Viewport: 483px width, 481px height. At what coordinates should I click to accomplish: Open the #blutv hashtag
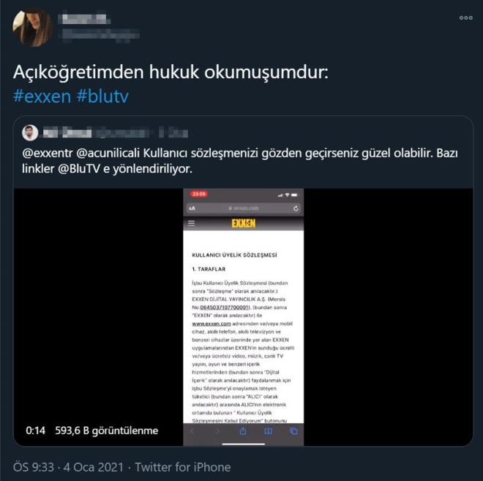pos(102,96)
